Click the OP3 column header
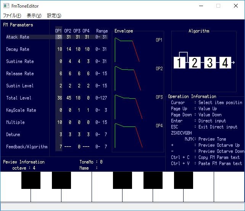This screenshot has height=211, width=245. (x=77, y=31)
